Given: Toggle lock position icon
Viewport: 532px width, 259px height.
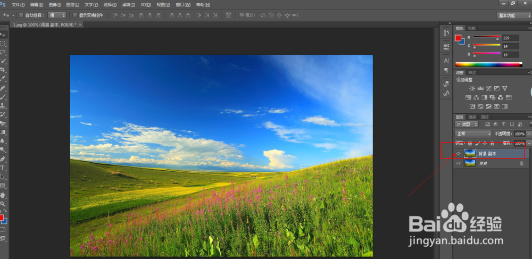Looking at the screenshot, I should (x=485, y=144).
